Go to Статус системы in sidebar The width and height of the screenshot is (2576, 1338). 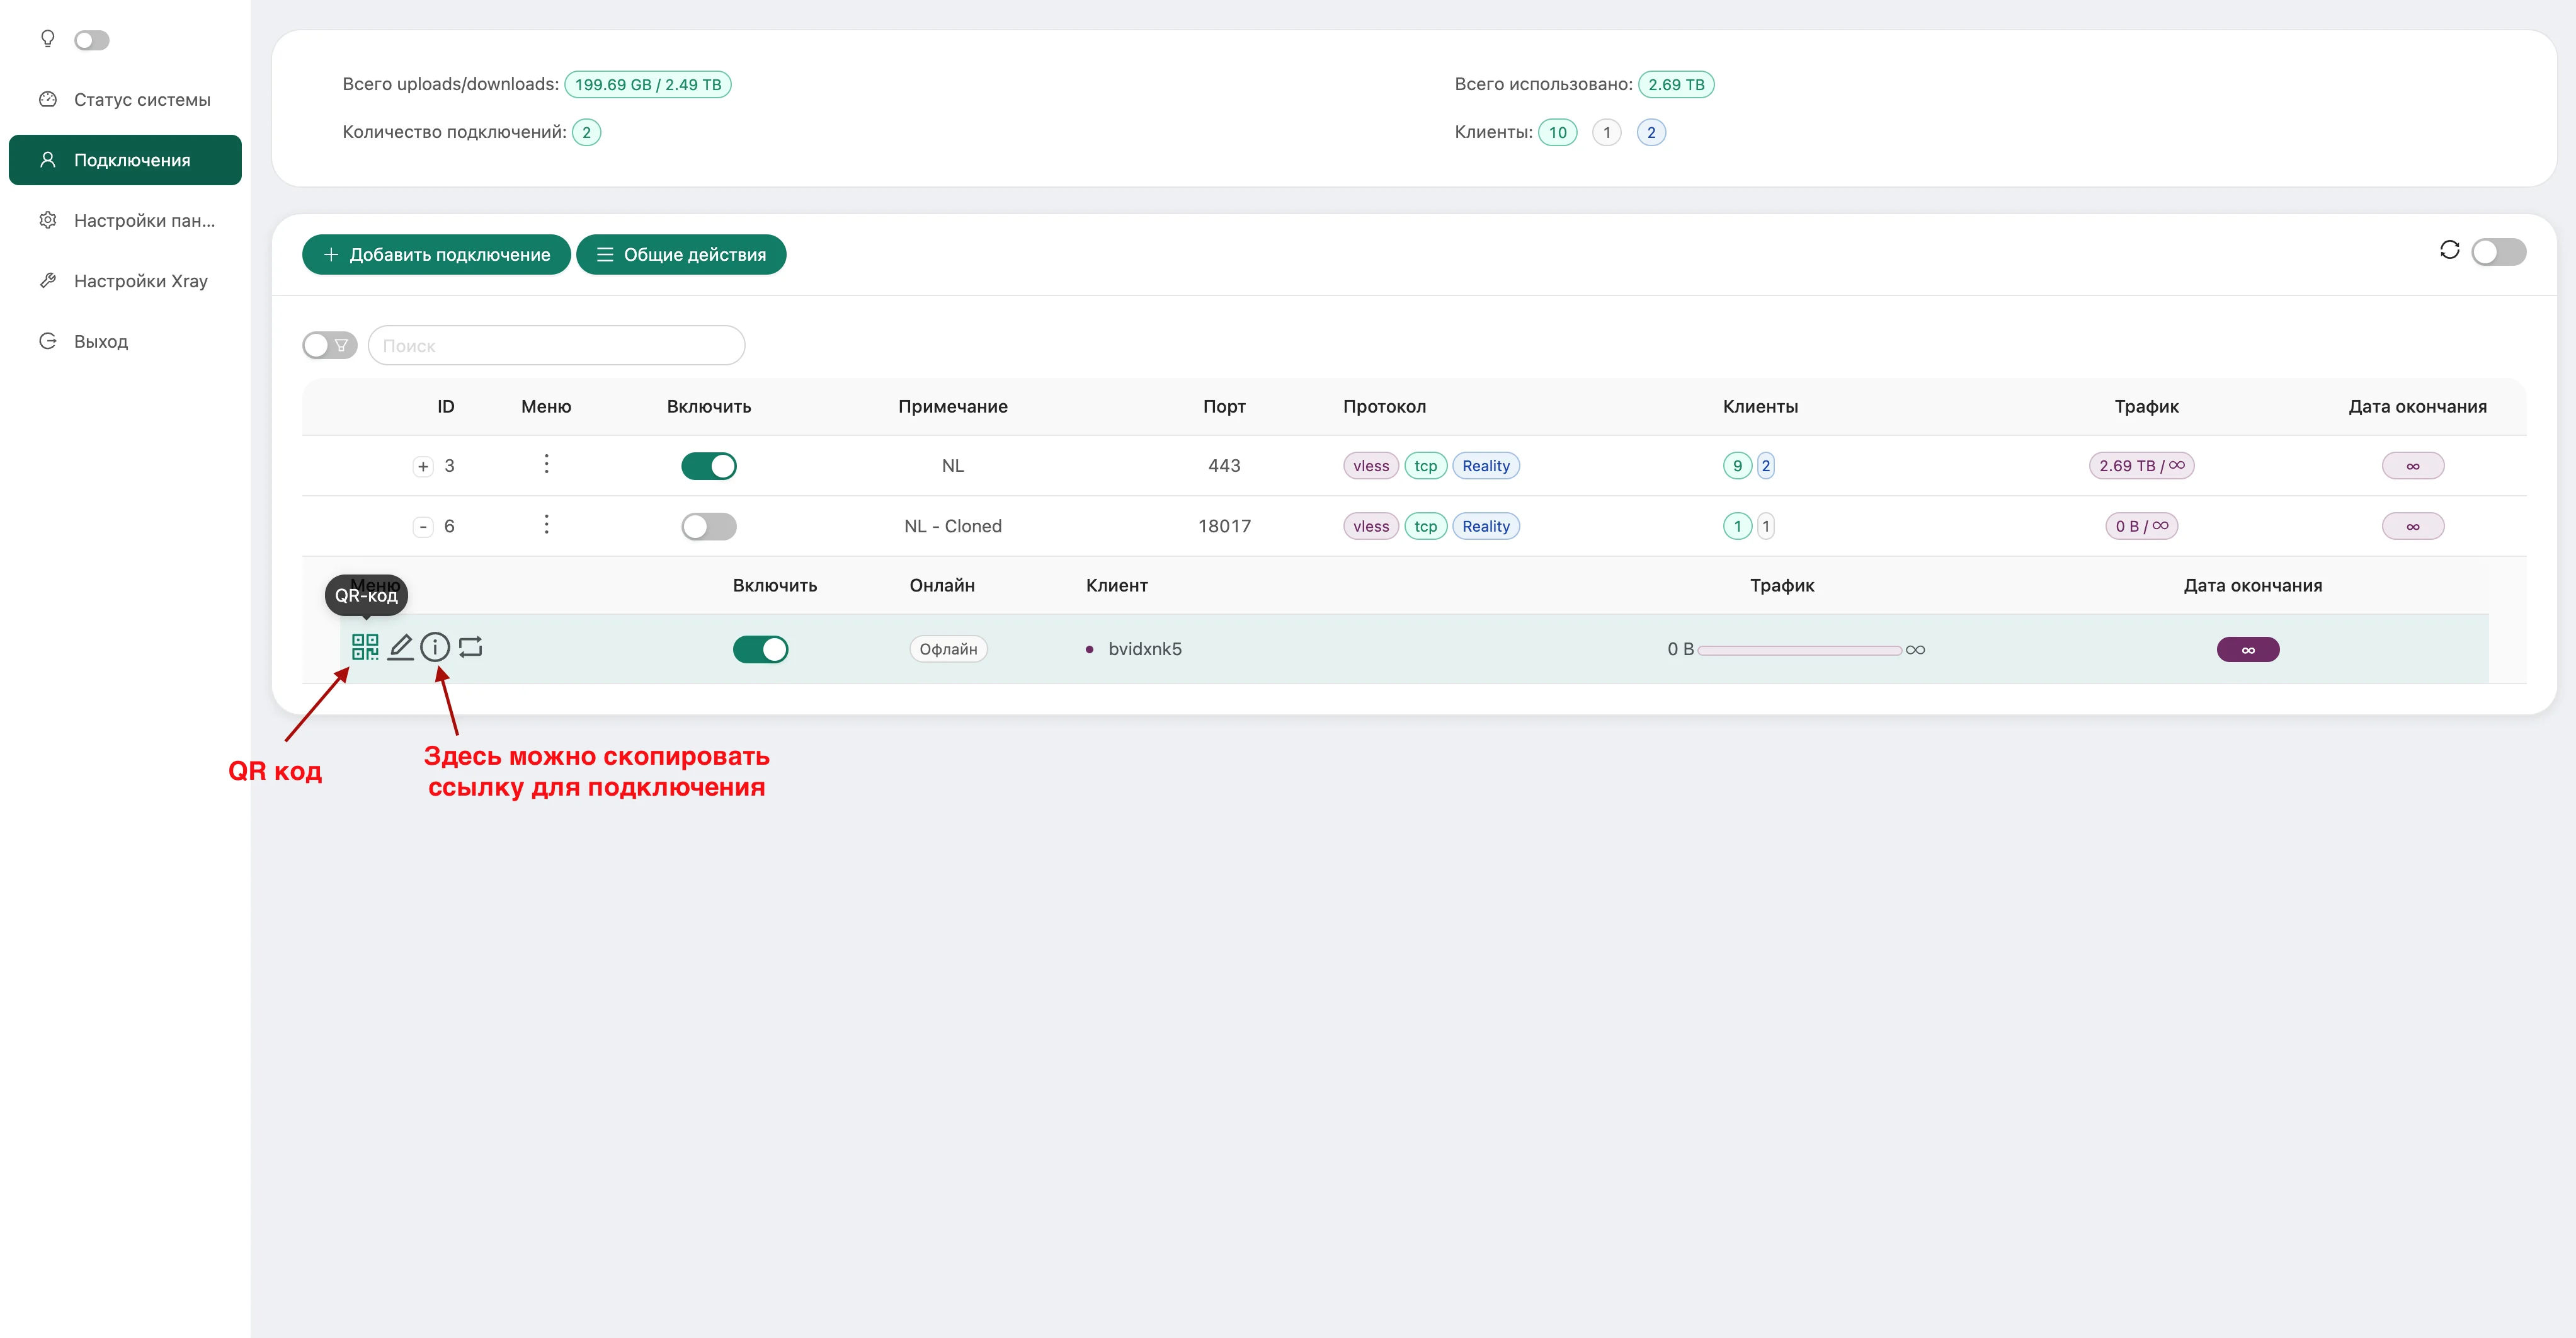142,99
